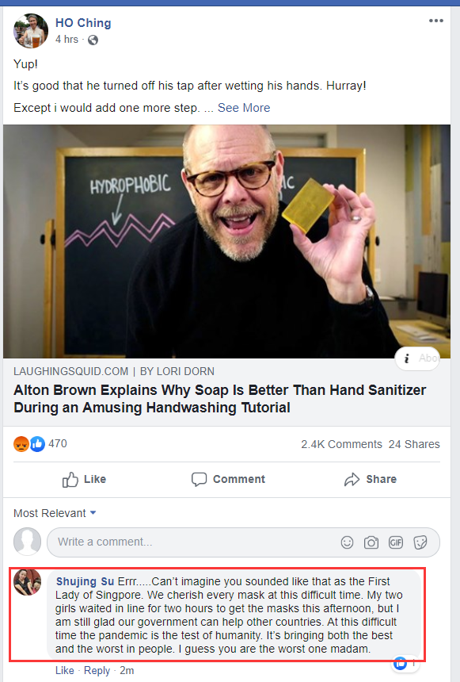
Task: Open the sticker picker icon
Action: [420, 542]
